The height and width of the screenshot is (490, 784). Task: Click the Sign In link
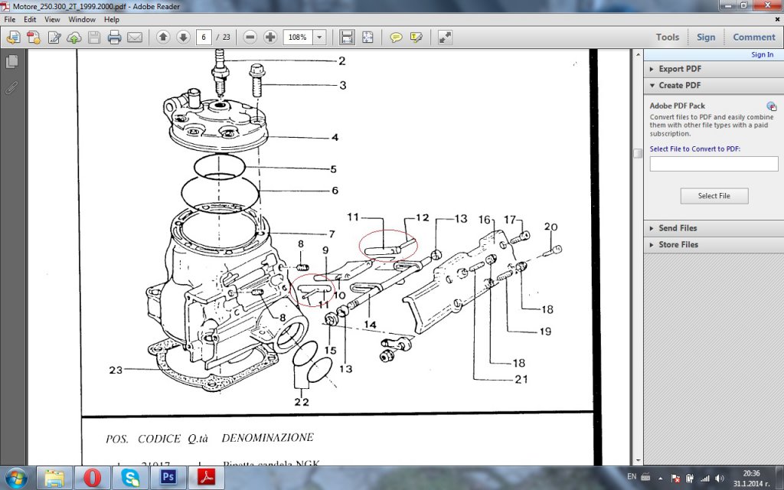click(762, 54)
